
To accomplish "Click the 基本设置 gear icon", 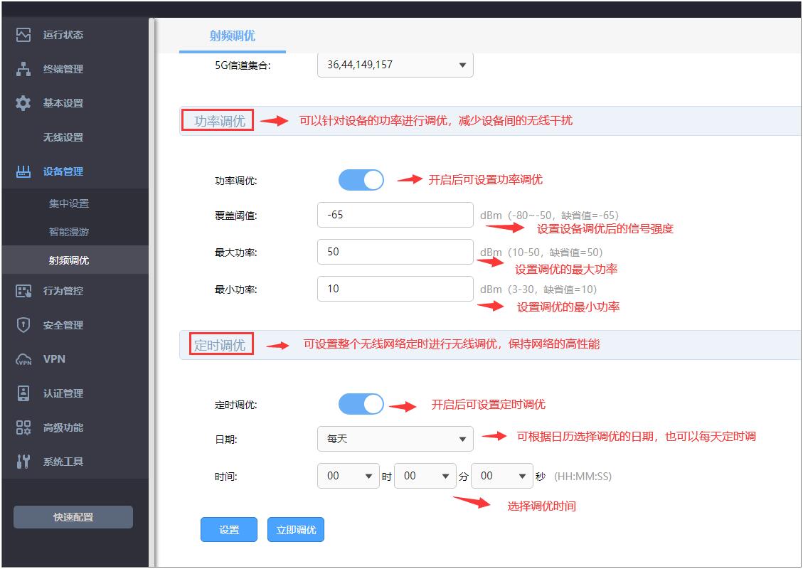I will click(23, 103).
